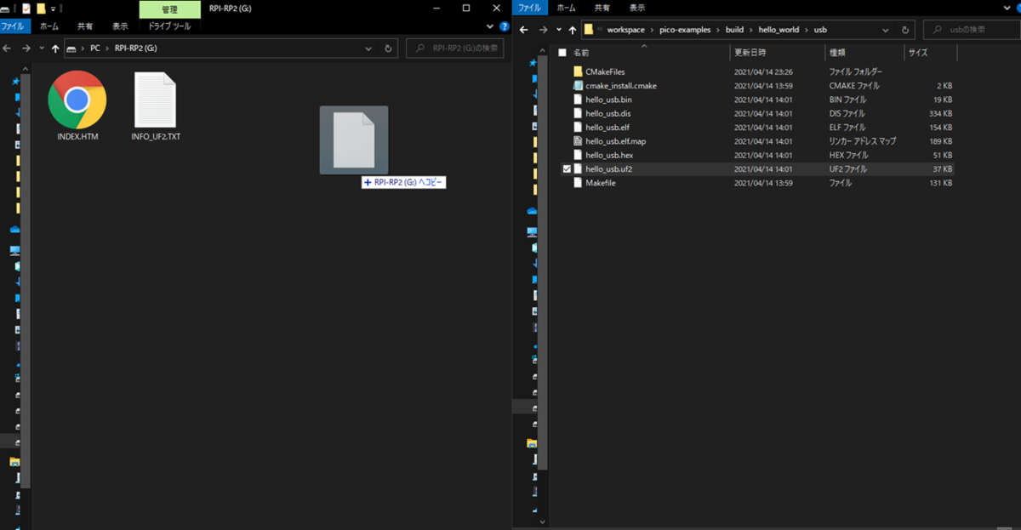The image size is (1021, 530).
Task: Open address history dropdown in RPI-RP2 address bar
Action: point(368,48)
